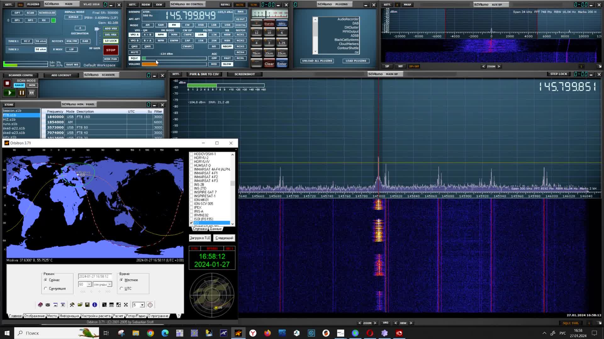Click the scanner skip forward icon
The height and width of the screenshot is (339, 604).
tap(31, 93)
